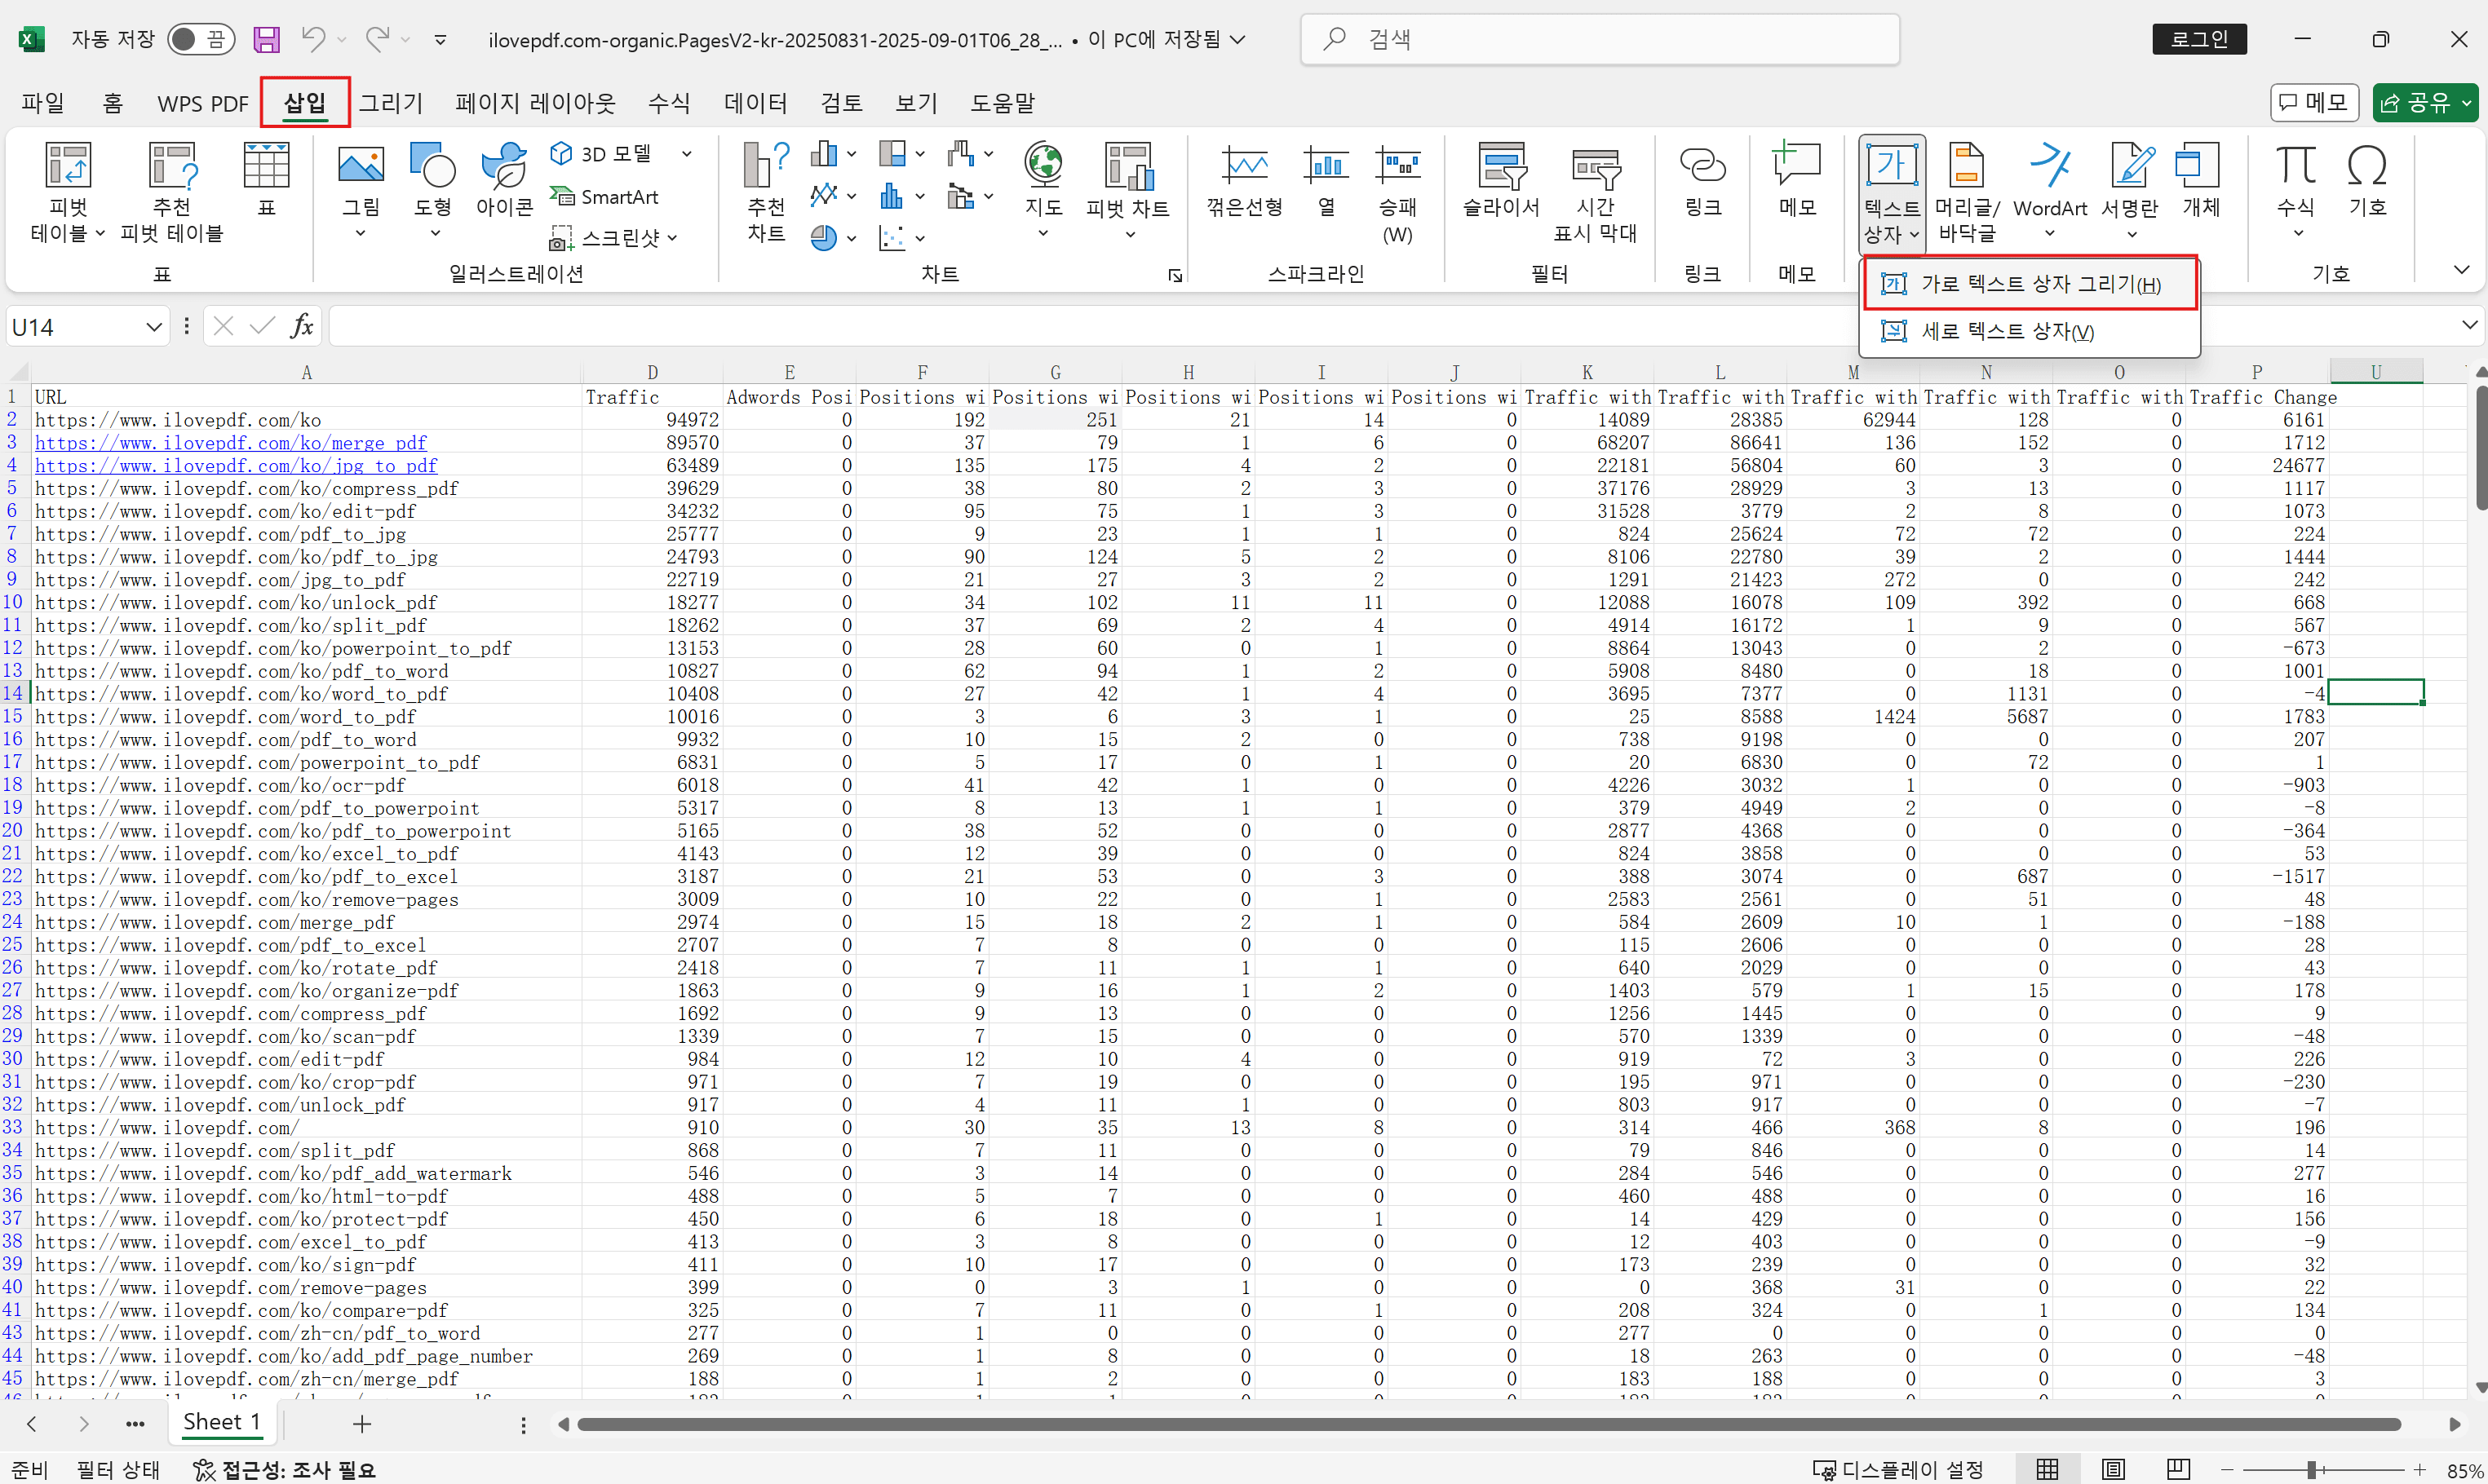Insert a comment via 메모 ribbon icon
Viewport: 2488px width, 1484px height.
tap(1797, 180)
